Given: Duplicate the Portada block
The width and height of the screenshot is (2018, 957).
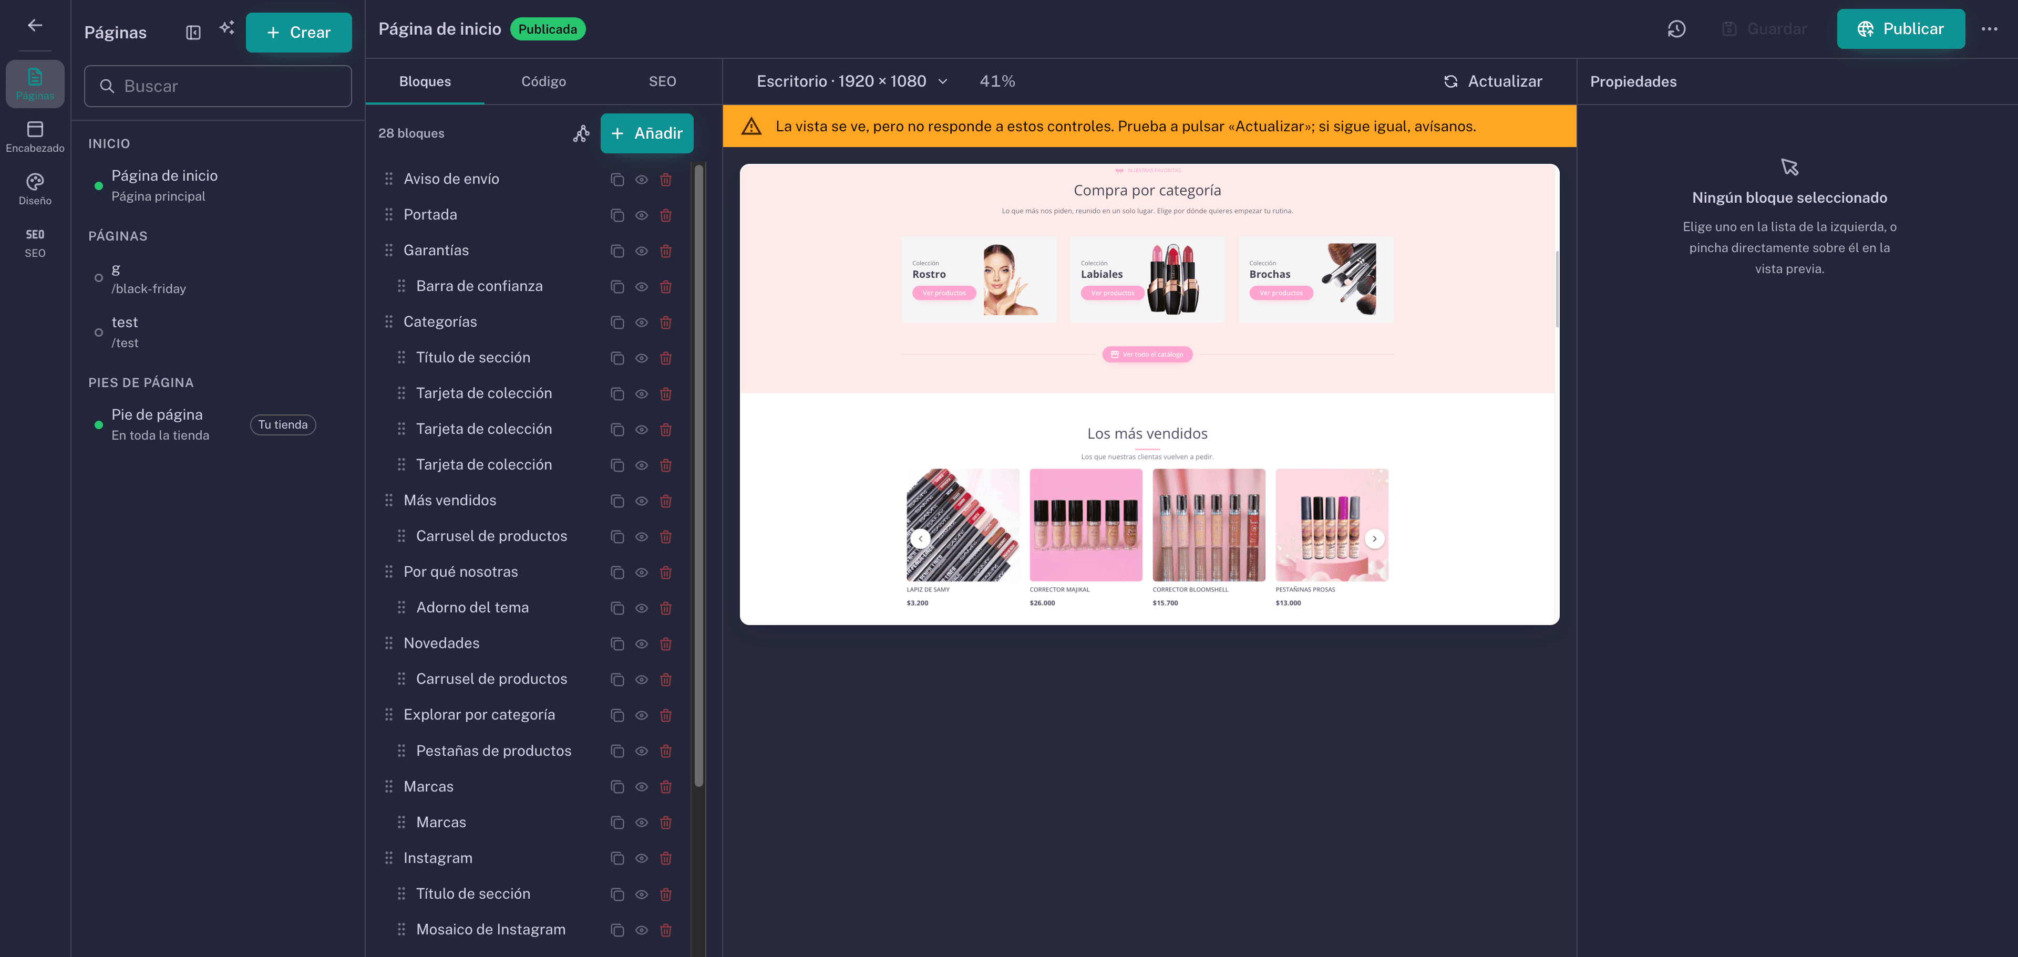Looking at the screenshot, I should 617,215.
